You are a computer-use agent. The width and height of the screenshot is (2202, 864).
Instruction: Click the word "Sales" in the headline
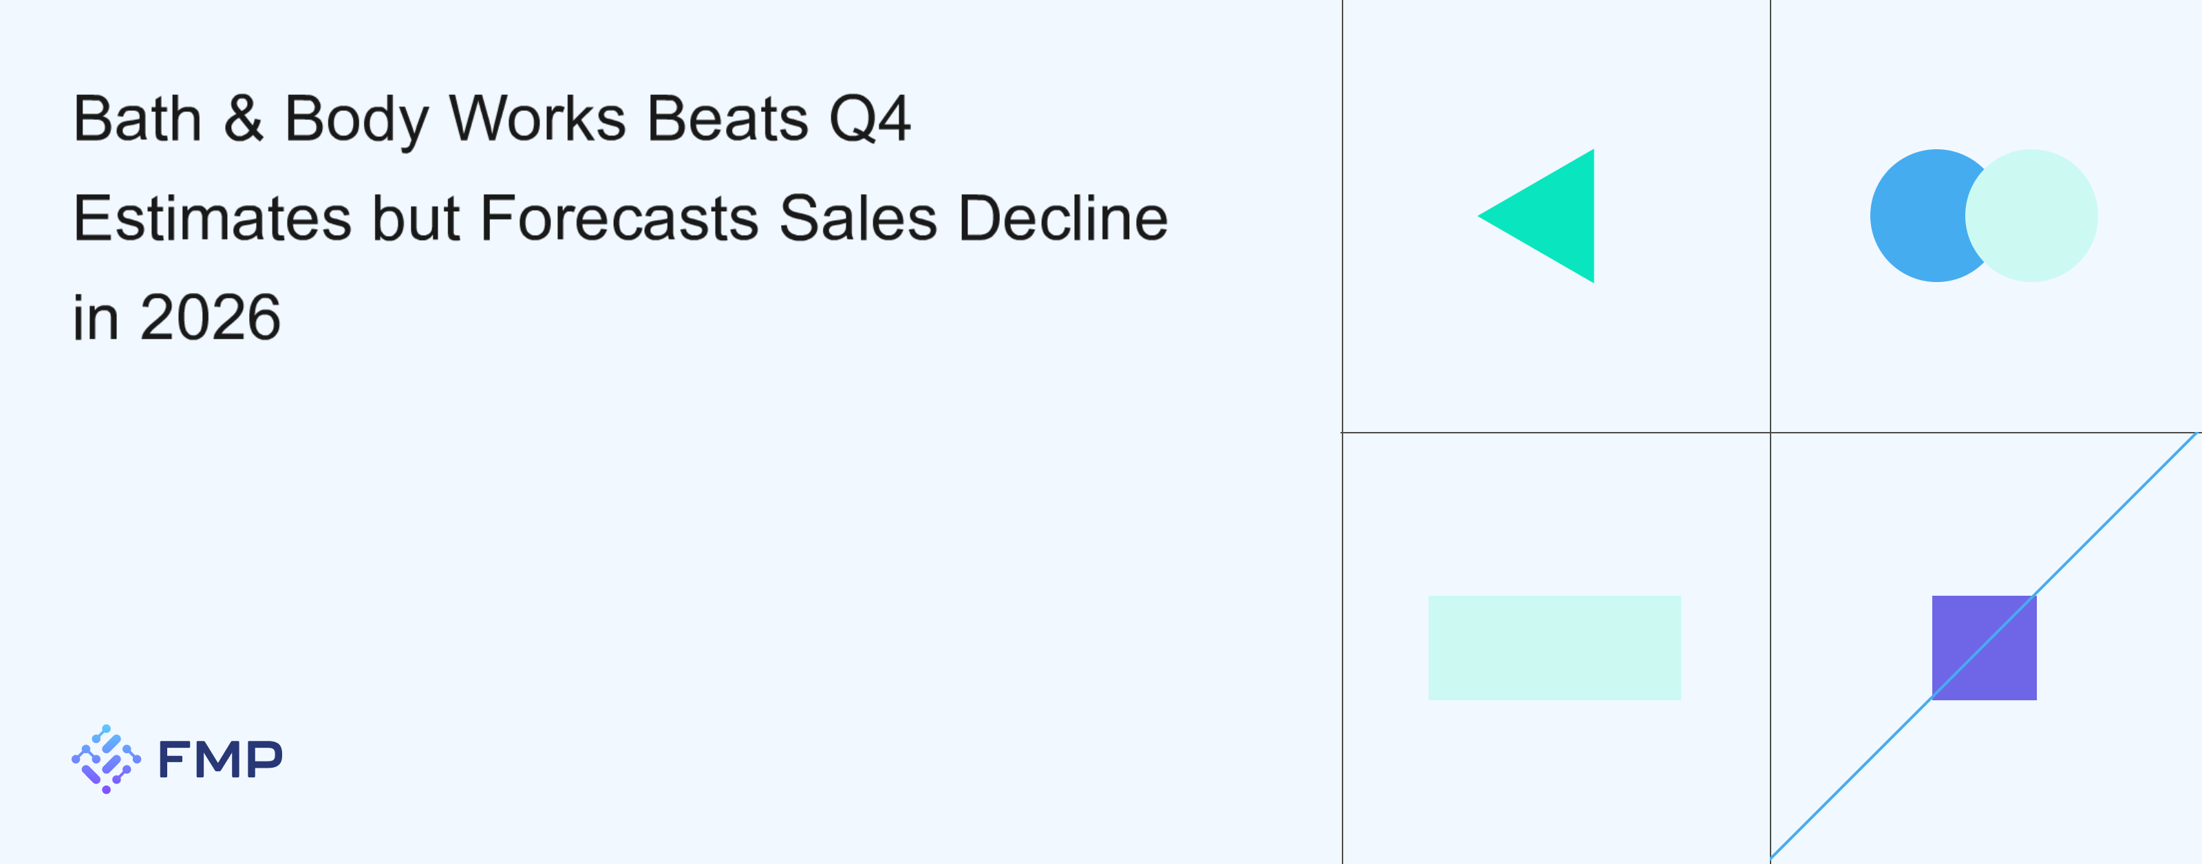858,219
